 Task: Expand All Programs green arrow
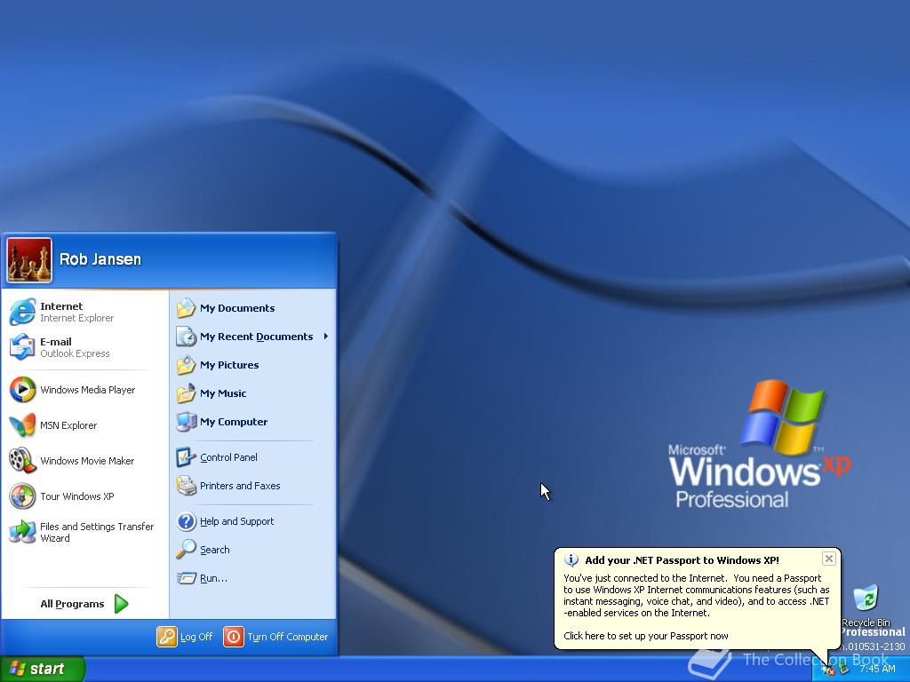121,604
